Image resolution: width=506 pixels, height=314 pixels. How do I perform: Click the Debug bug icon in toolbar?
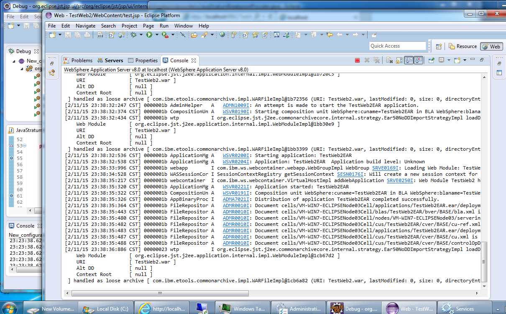tap(133, 35)
